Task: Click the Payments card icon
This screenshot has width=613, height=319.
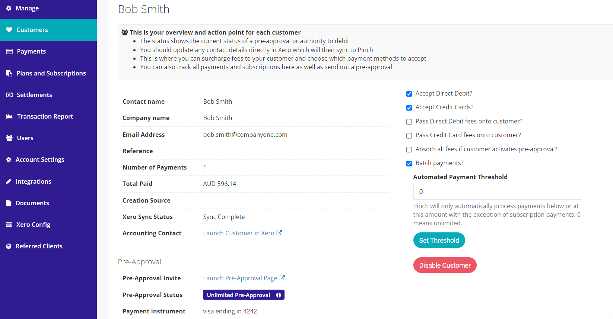Action: coord(9,51)
